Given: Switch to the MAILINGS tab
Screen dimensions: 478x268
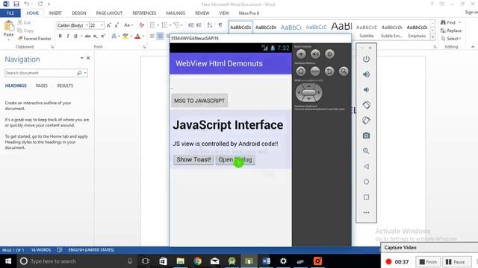Looking at the screenshot, I should 176,13.
